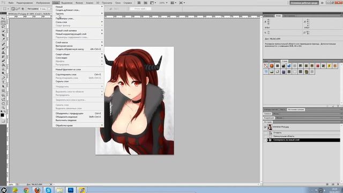This screenshot has height=193, width=343.
Task: Select the Brush tool
Action: pyautogui.click(x=3, y=49)
